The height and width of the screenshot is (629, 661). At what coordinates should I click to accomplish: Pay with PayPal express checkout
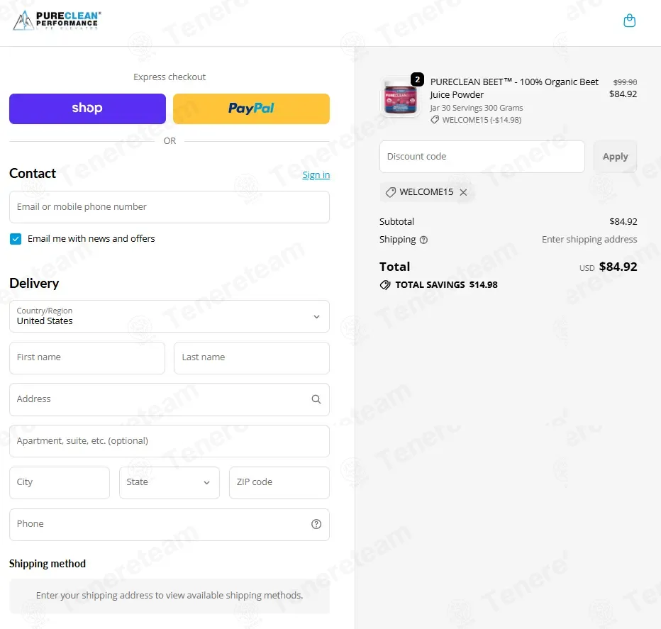(251, 108)
